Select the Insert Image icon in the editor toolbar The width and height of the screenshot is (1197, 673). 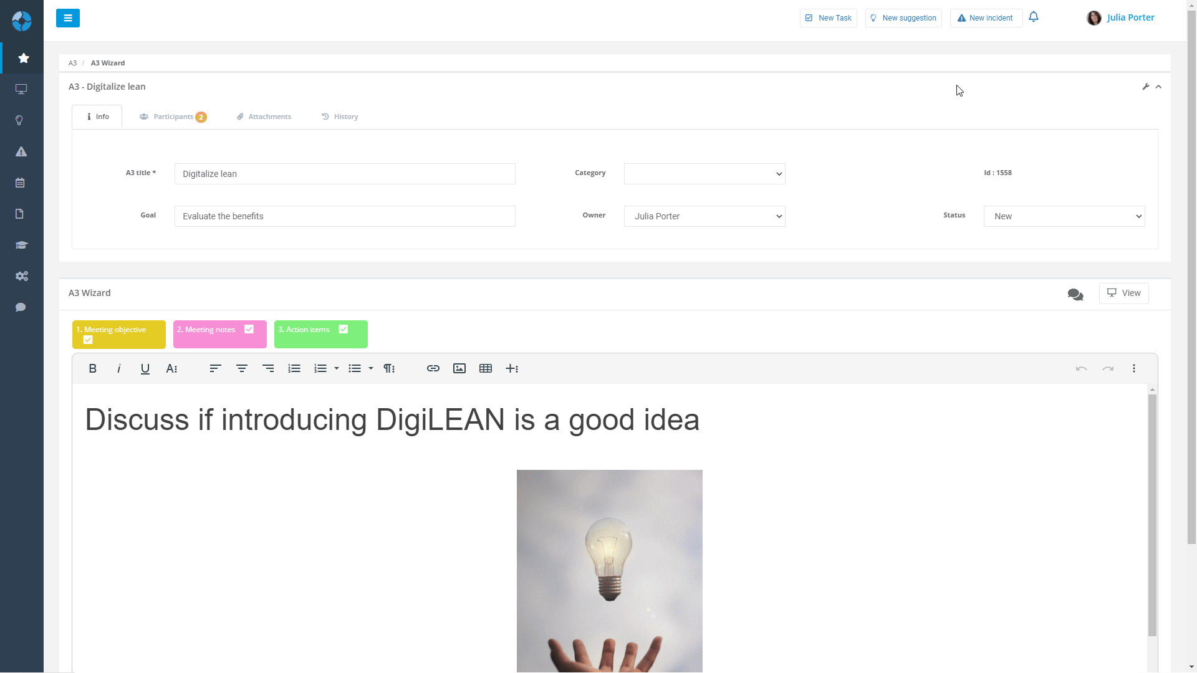pos(459,368)
